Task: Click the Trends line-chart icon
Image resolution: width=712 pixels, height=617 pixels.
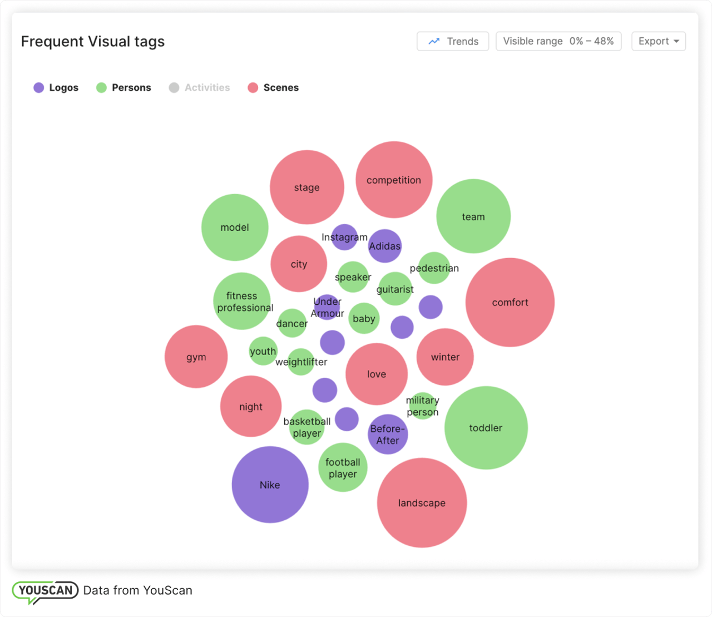Action: pos(433,41)
